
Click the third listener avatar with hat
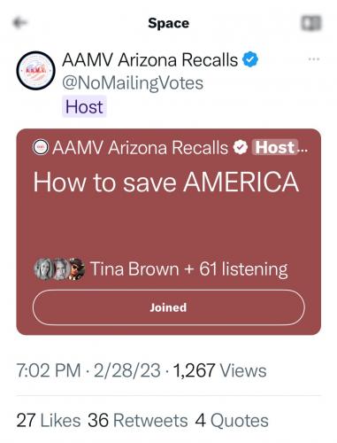click(77, 269)
